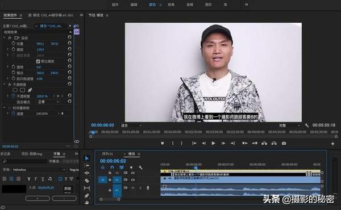Open the Color workspace tab
Viewport: 341px width, 210px height.
click(152, 5)
